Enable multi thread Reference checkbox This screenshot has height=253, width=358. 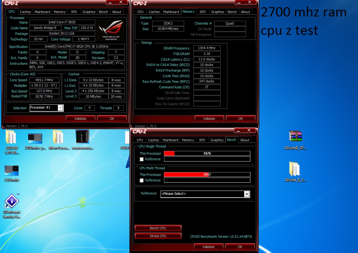click(x=142, y=180)
